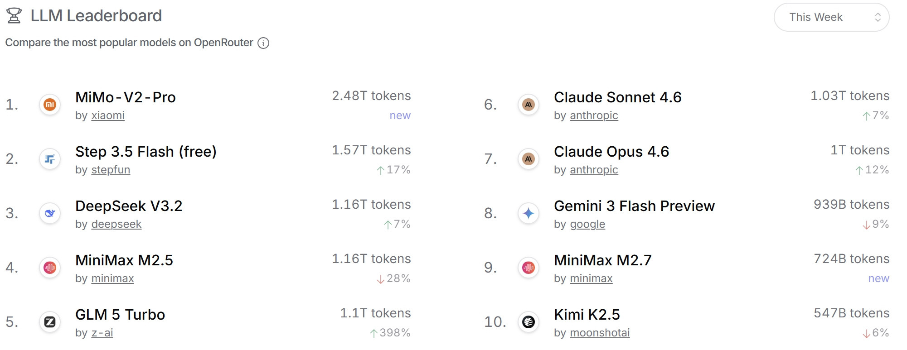Click the DeepSeek whale icon

tap(50, 213)
